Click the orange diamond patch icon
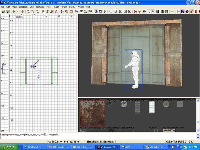Image resolution: width=200 pixels, height=150 pixels. click(140, 11)
